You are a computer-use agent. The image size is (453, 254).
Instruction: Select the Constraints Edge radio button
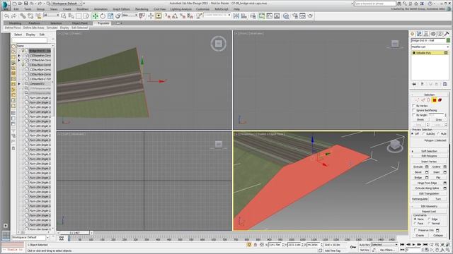point(430,219)
